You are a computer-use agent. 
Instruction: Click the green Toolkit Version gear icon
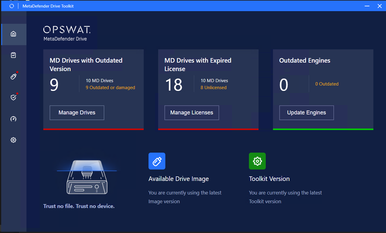[x=257, y=161]
